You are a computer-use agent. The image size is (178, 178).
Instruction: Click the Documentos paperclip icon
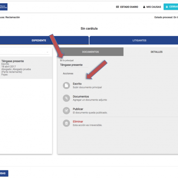click(66, 98)
